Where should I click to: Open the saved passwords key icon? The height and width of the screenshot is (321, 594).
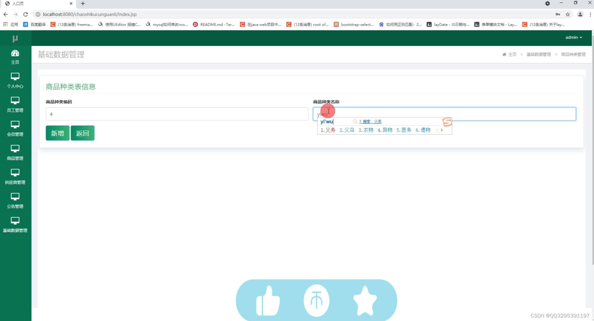558,14
